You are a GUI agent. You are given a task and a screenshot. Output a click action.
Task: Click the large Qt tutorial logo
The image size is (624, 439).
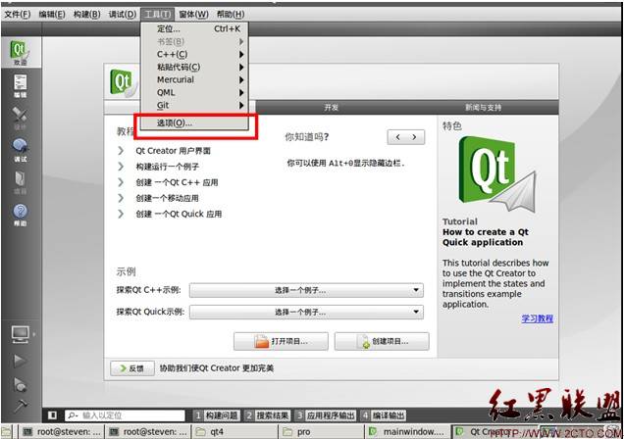tap(496, 174)
